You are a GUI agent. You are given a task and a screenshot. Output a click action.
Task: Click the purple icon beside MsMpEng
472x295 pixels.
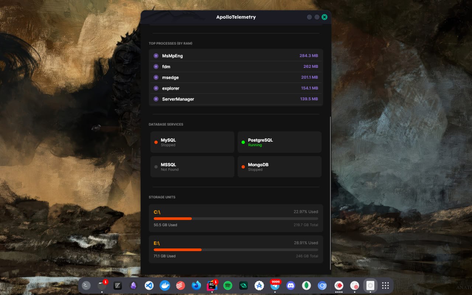point(156,56)
